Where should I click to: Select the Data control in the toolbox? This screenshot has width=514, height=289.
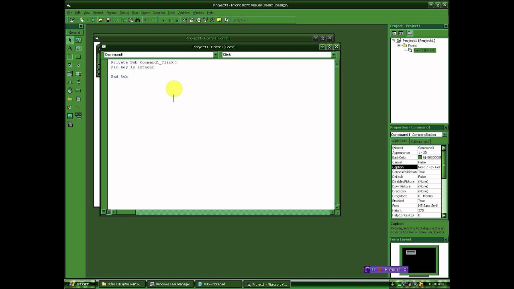(x=78, y=116)
